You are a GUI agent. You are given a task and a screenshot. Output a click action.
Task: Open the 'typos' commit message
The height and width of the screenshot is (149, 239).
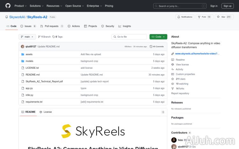[x=83, y=88]
